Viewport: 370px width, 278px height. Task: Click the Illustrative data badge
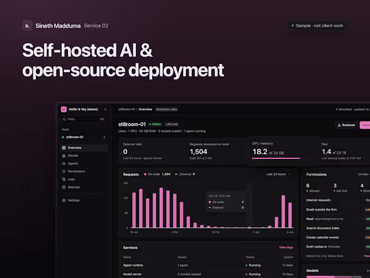tap(166, 109)
